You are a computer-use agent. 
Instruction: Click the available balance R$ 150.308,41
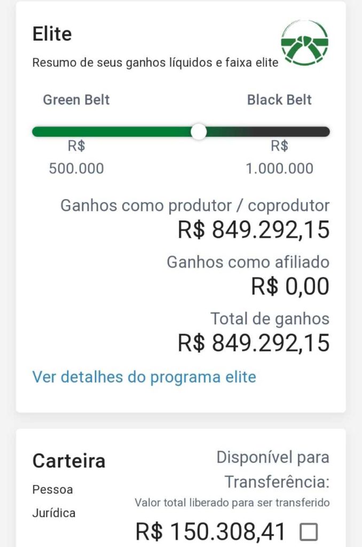point(211,532)
